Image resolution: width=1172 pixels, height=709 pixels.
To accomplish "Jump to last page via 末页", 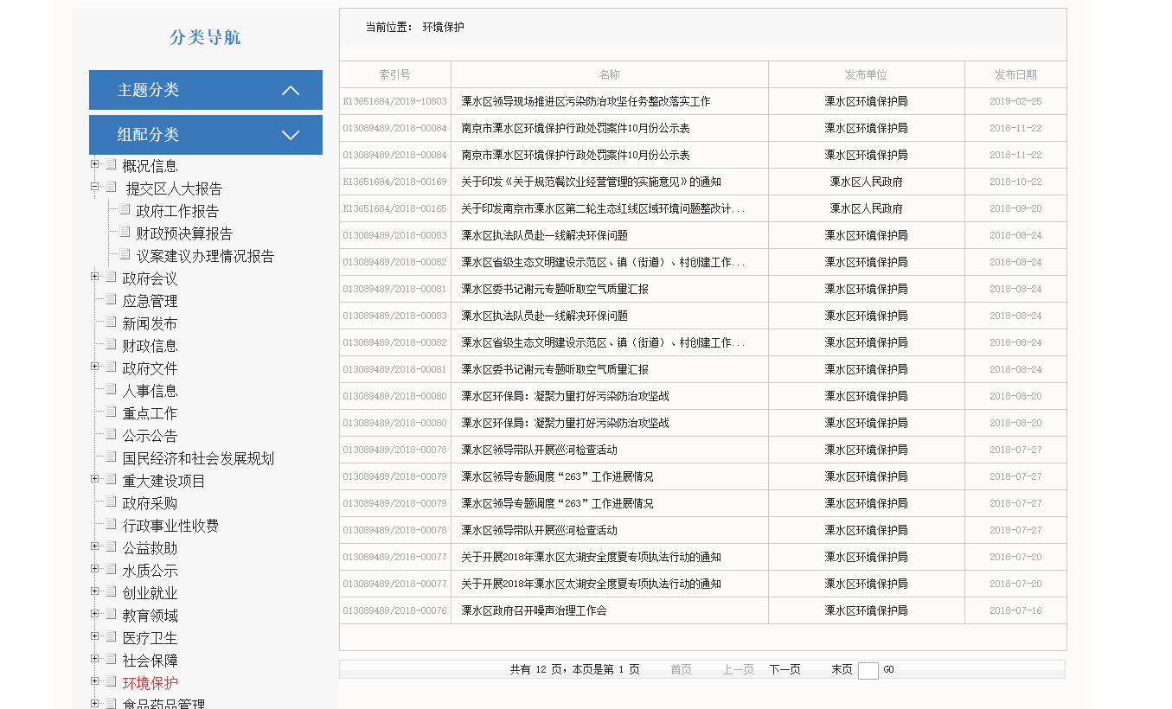I will 842,669.
